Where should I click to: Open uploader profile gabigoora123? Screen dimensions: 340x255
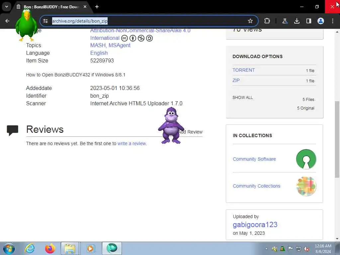[x=255, y=225]
